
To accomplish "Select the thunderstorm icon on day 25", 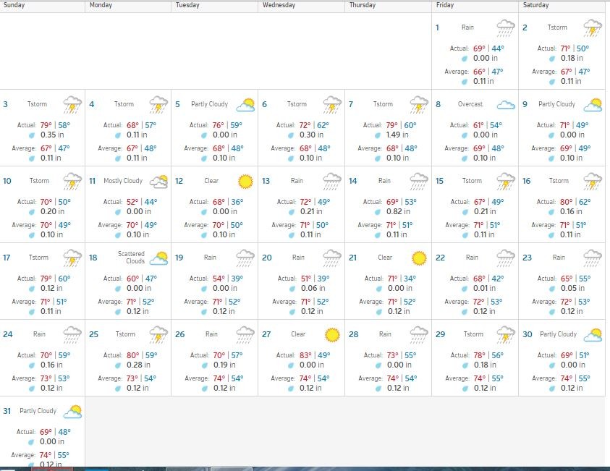I will pos(159,335).
